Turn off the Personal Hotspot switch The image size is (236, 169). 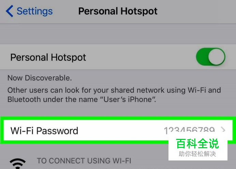click(x=210, y=57)
